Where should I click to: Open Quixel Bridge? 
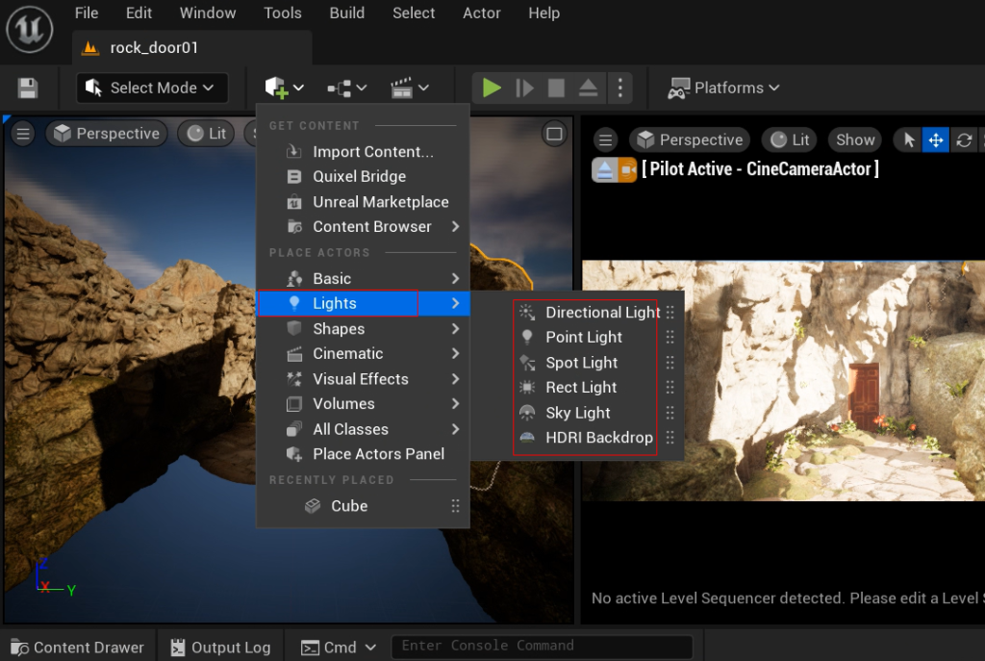(x=363, y=177)
